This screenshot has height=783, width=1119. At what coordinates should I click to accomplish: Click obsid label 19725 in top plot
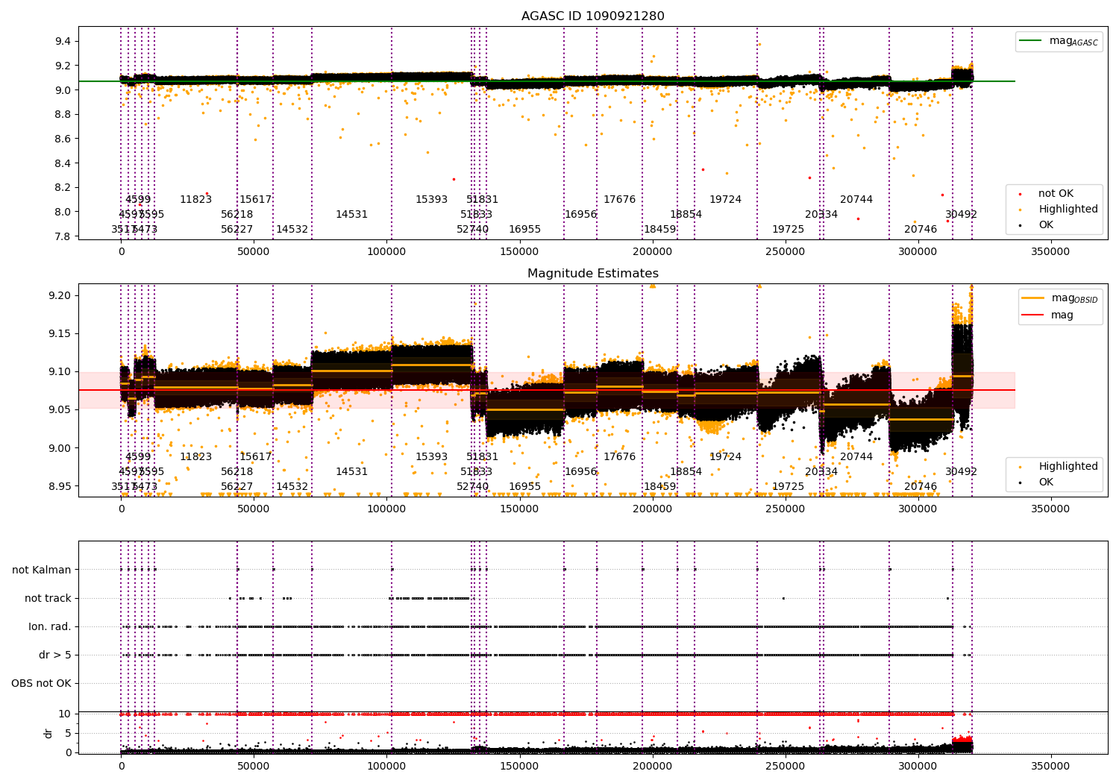point(788,230)
